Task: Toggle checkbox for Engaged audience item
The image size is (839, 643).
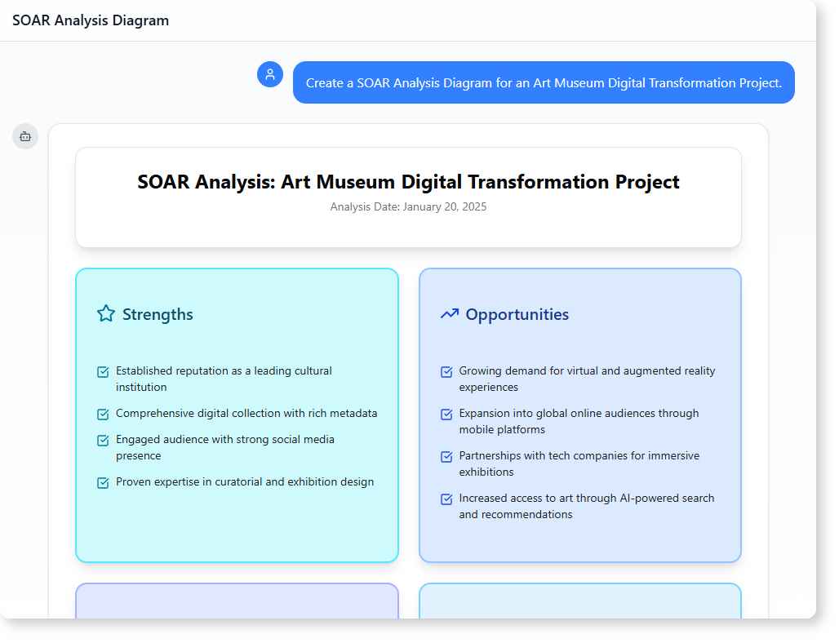Action: [104, 441]
